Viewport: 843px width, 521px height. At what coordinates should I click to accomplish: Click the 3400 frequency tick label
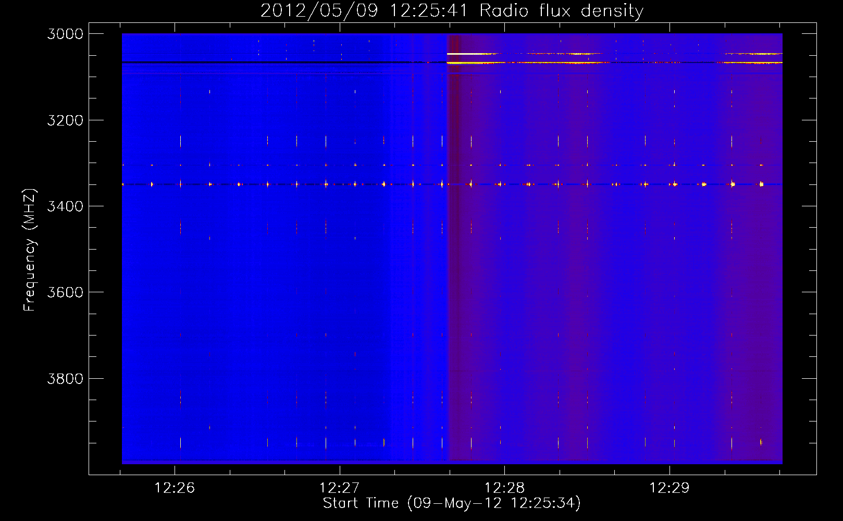(x=65, y=206)
